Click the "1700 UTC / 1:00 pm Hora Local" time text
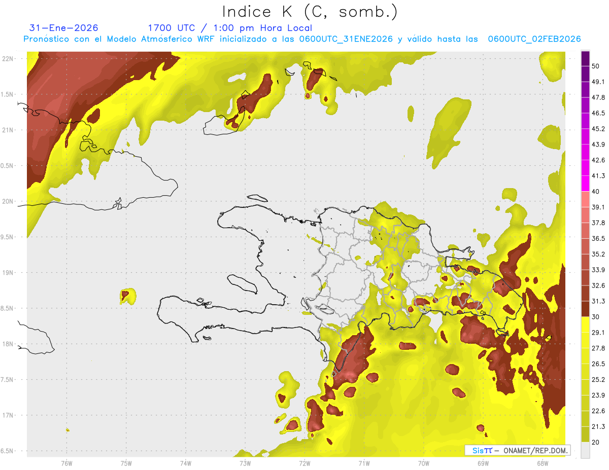The image size is (609, 470). click(x=230, y=28)
